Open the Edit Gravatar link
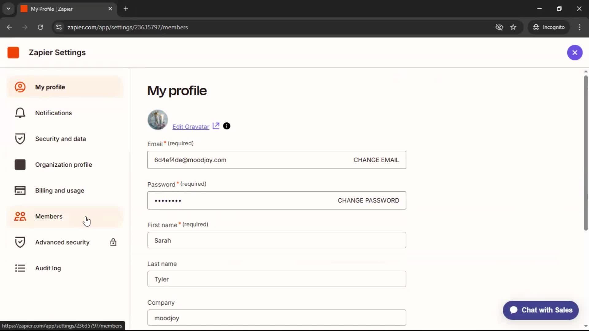The height and width of the screenshot is (331, 589). pyautogui.click(x=191, y=127)
